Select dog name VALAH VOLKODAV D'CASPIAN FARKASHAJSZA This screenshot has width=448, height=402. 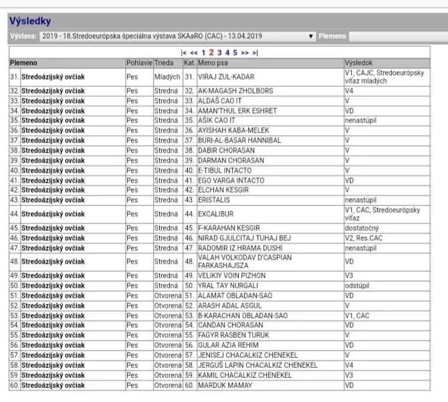pos(245,262)
